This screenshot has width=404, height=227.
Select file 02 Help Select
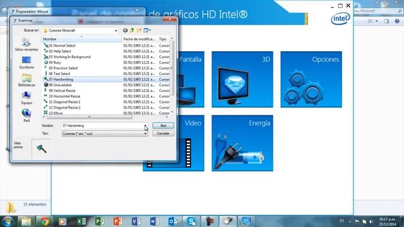(60, 51)
